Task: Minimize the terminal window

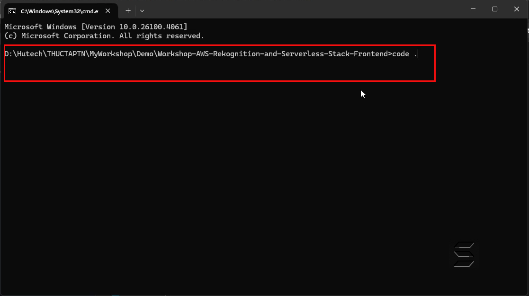Action: [473, 9]
